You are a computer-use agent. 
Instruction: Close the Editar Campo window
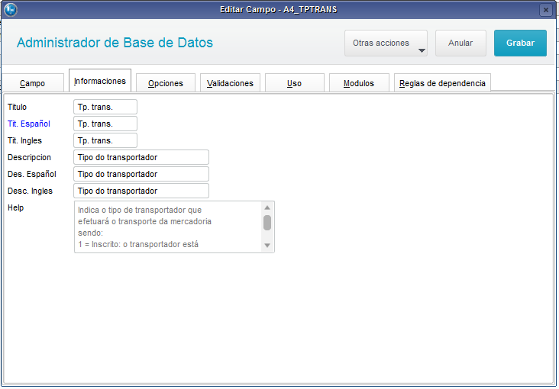pyautogui.click(x=545, y=10)
